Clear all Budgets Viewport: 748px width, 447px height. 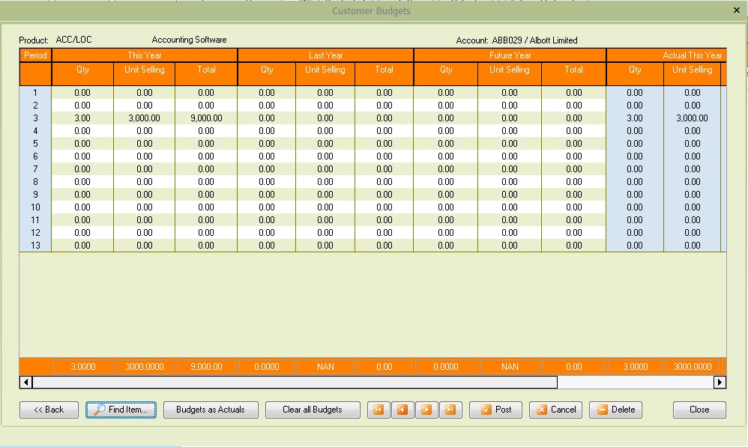(x=313, y=410)
